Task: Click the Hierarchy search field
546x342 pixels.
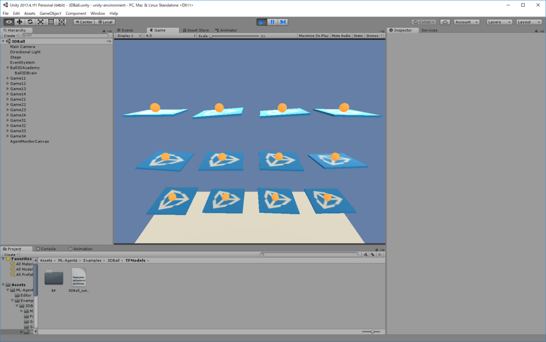Action: pyautogui.click(x=65, y=36)
